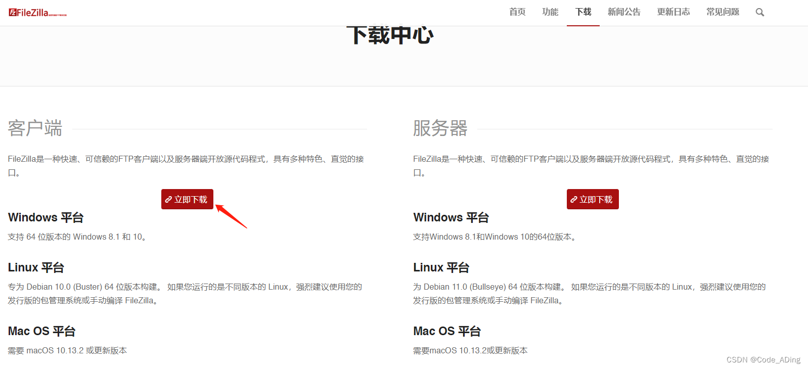Open 常见问题 in the navigation bar
The width and height of the screenshot is (808, 369).
723,12
